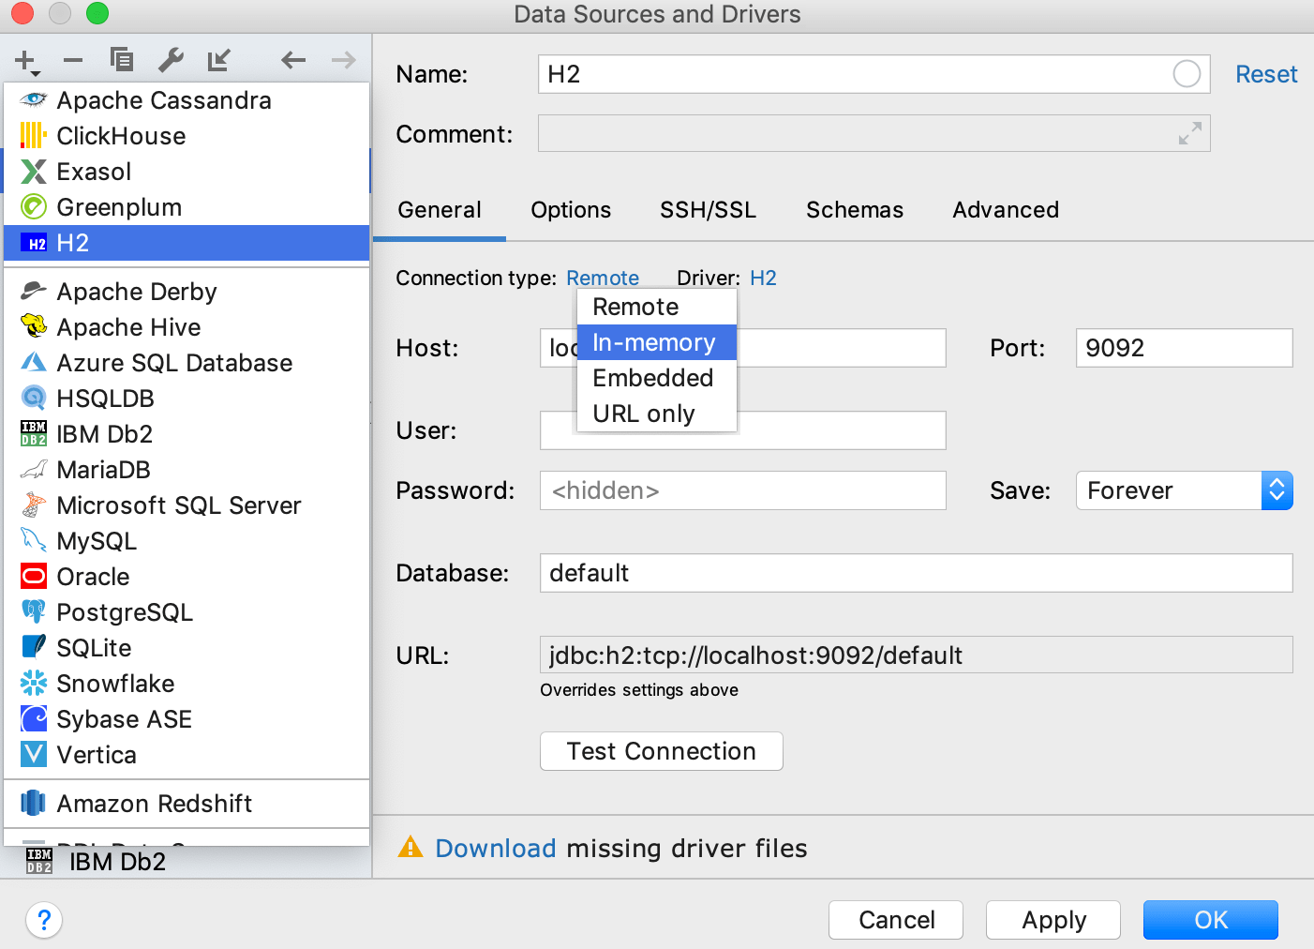This screenshot has height=949, width=1314.
Task: Choose Apache Cassandra from the list
Action: pos(187,100)
